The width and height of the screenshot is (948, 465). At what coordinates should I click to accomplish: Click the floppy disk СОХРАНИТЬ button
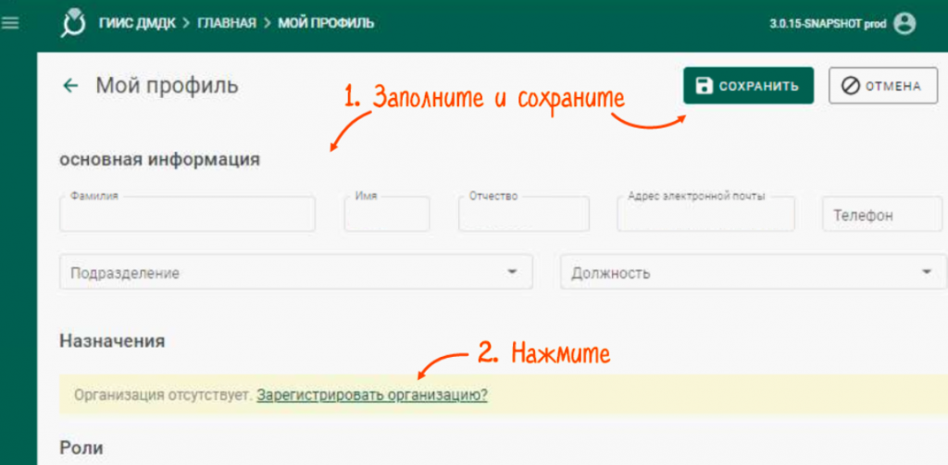pyautogui.click(x=748, y=86)
